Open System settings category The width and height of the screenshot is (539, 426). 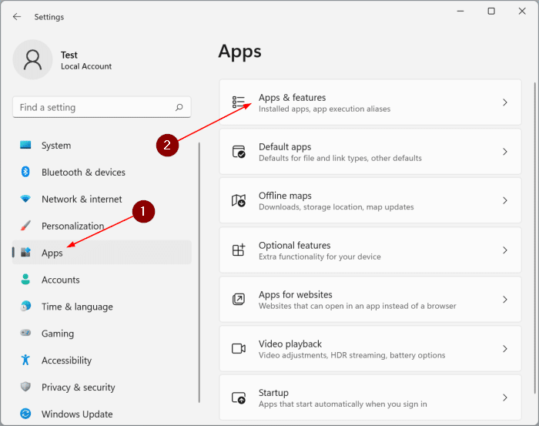[x=102, y=145]
